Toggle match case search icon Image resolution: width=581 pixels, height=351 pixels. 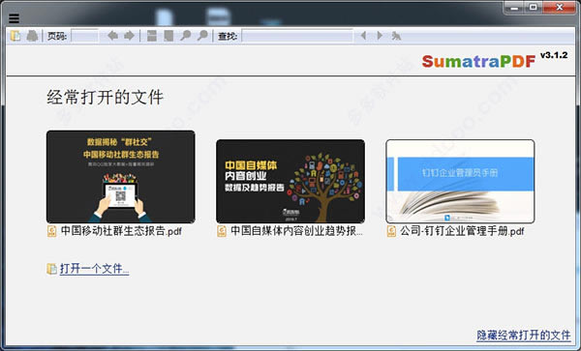coord(396,36)
